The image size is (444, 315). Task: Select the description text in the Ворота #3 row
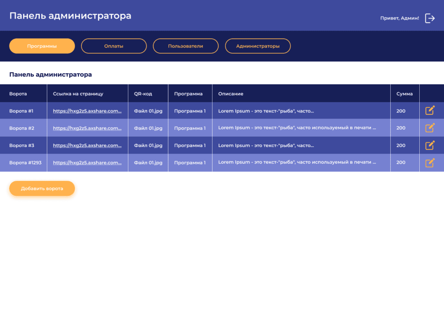click(266, 145)
